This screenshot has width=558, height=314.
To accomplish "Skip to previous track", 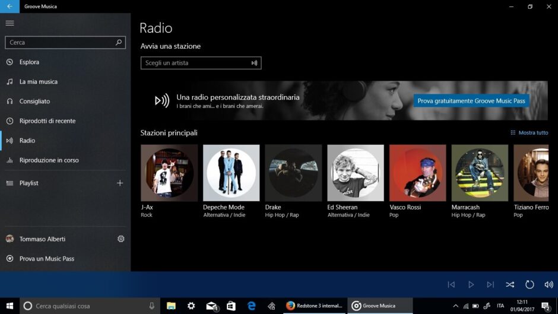I will pyautogui.click(x=451, y=284).
